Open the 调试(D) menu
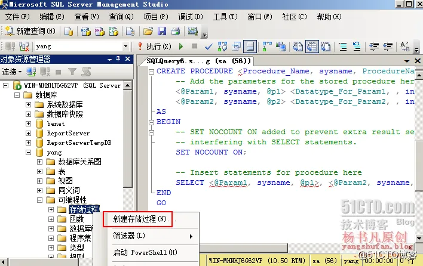 [x=191, y=17]
